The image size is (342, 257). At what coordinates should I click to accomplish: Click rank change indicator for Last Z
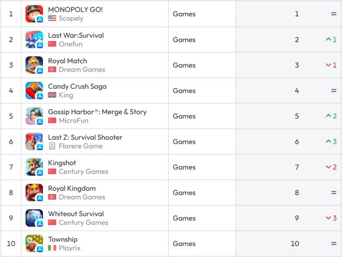click(x=331, y=141)
